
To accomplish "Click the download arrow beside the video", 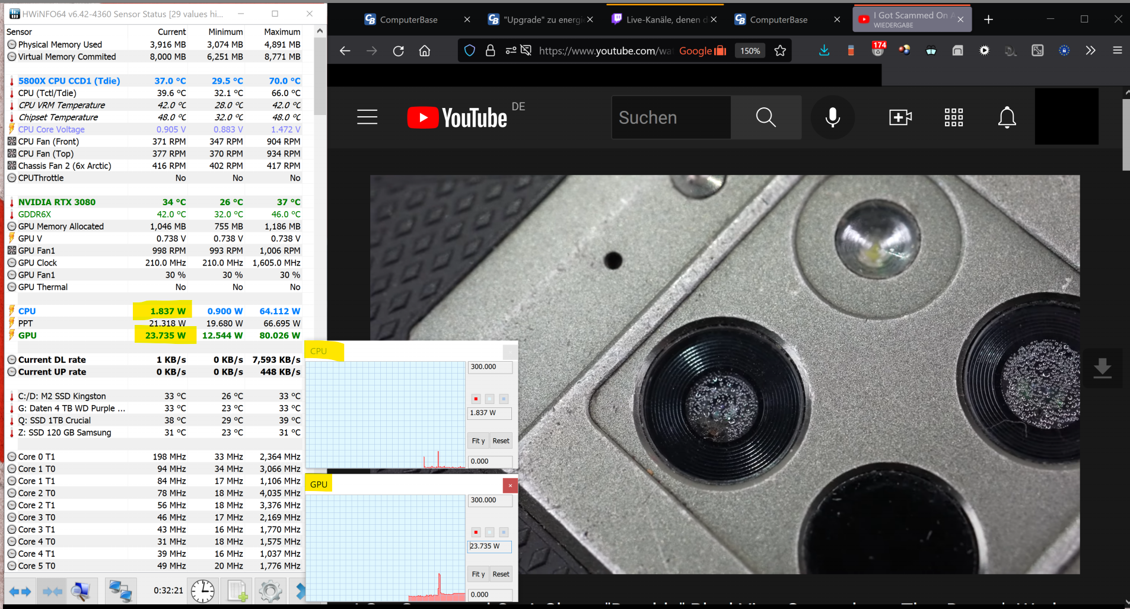I will click(1103, 368).
